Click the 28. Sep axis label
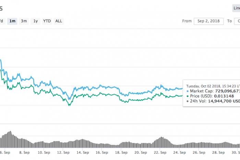Viewport: 240px width, 160px height. pyautogui.click(x=218, y=152)
